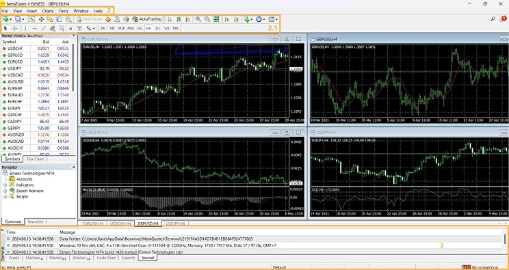
Task: Expand the Expert Advisors tree node
Action: pos(5,191)
